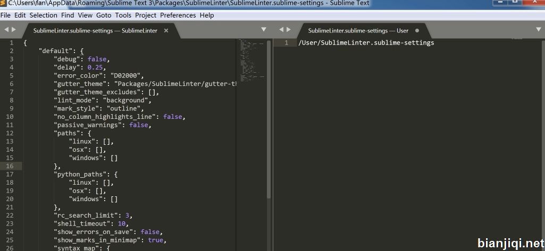Open the Find menu
The image size is (545, 251).
click(x=68, y=15)
